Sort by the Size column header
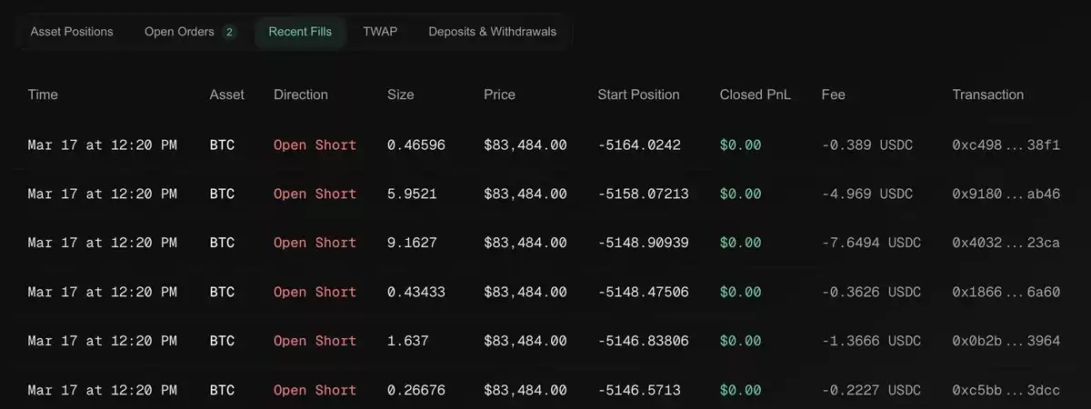This screenshot has height=409, width=1091. pos(400,95)
